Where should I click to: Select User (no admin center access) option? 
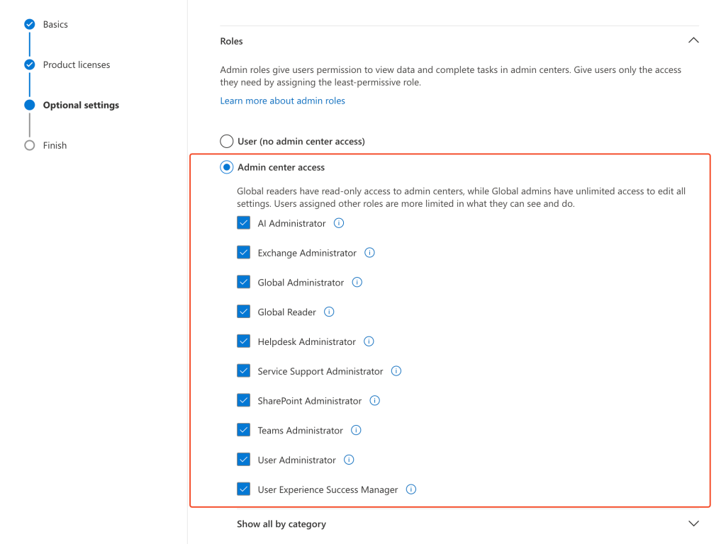[x=227, y=141]
